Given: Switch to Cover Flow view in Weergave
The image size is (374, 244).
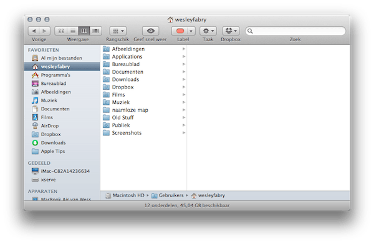Looking at the screenshot, I should [x=96, y=31].
